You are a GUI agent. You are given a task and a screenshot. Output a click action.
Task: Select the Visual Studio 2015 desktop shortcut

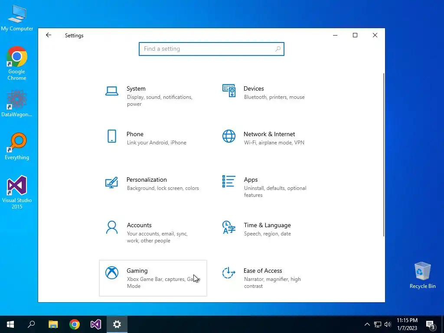[x=17, y=193]
